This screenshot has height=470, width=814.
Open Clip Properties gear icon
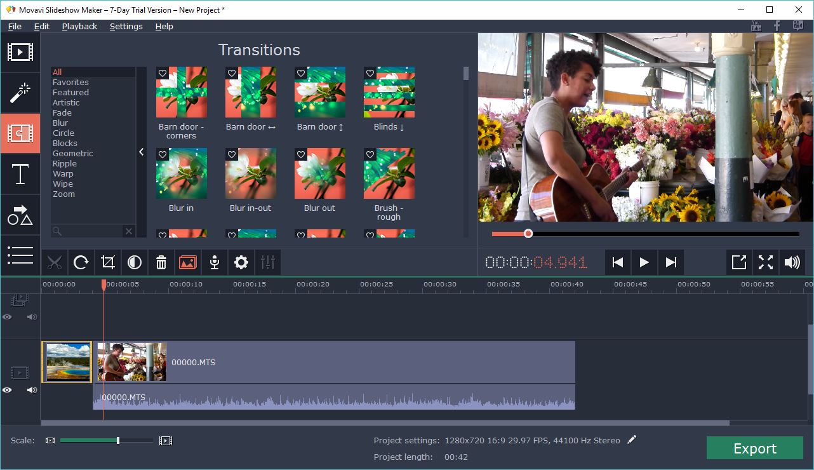(x=241, y=262)
